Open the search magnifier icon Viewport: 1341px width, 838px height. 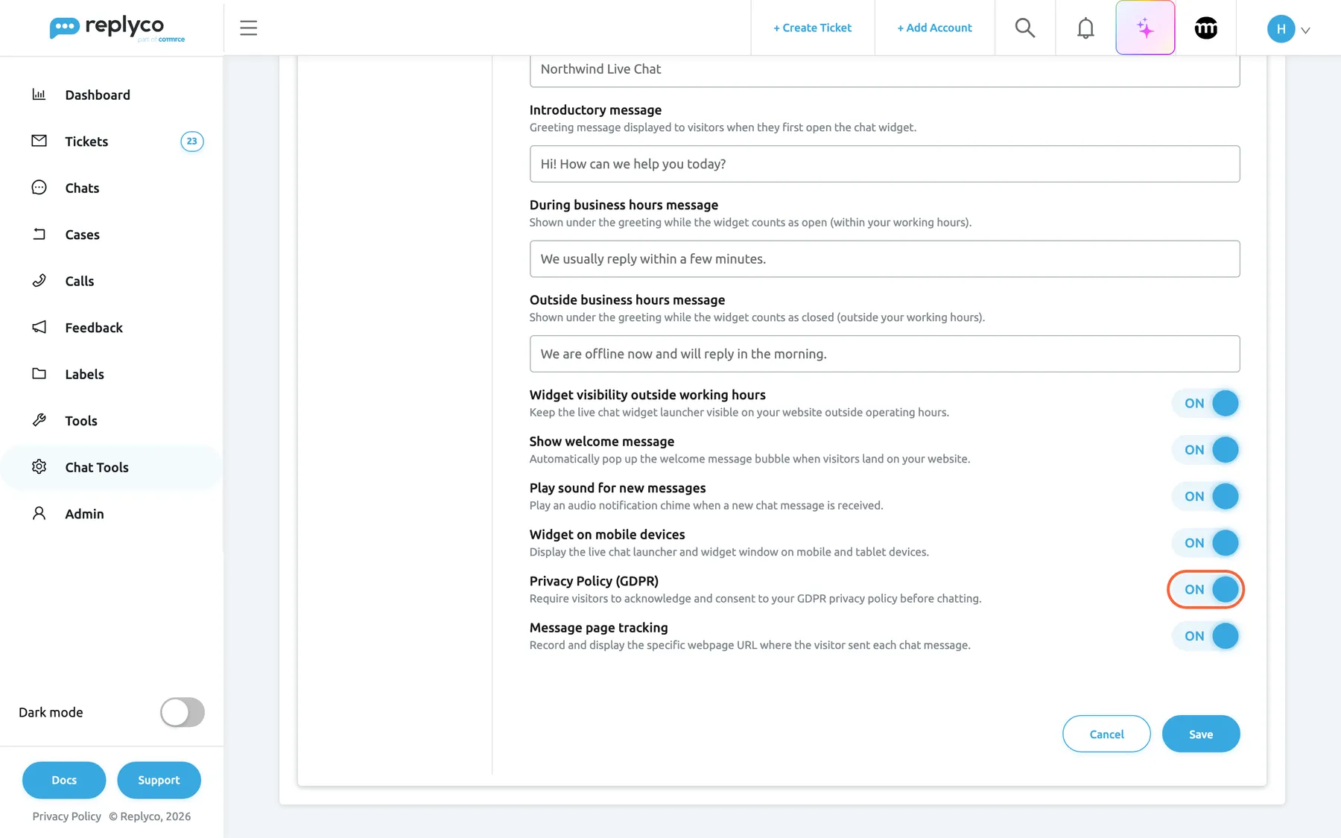1025,28
